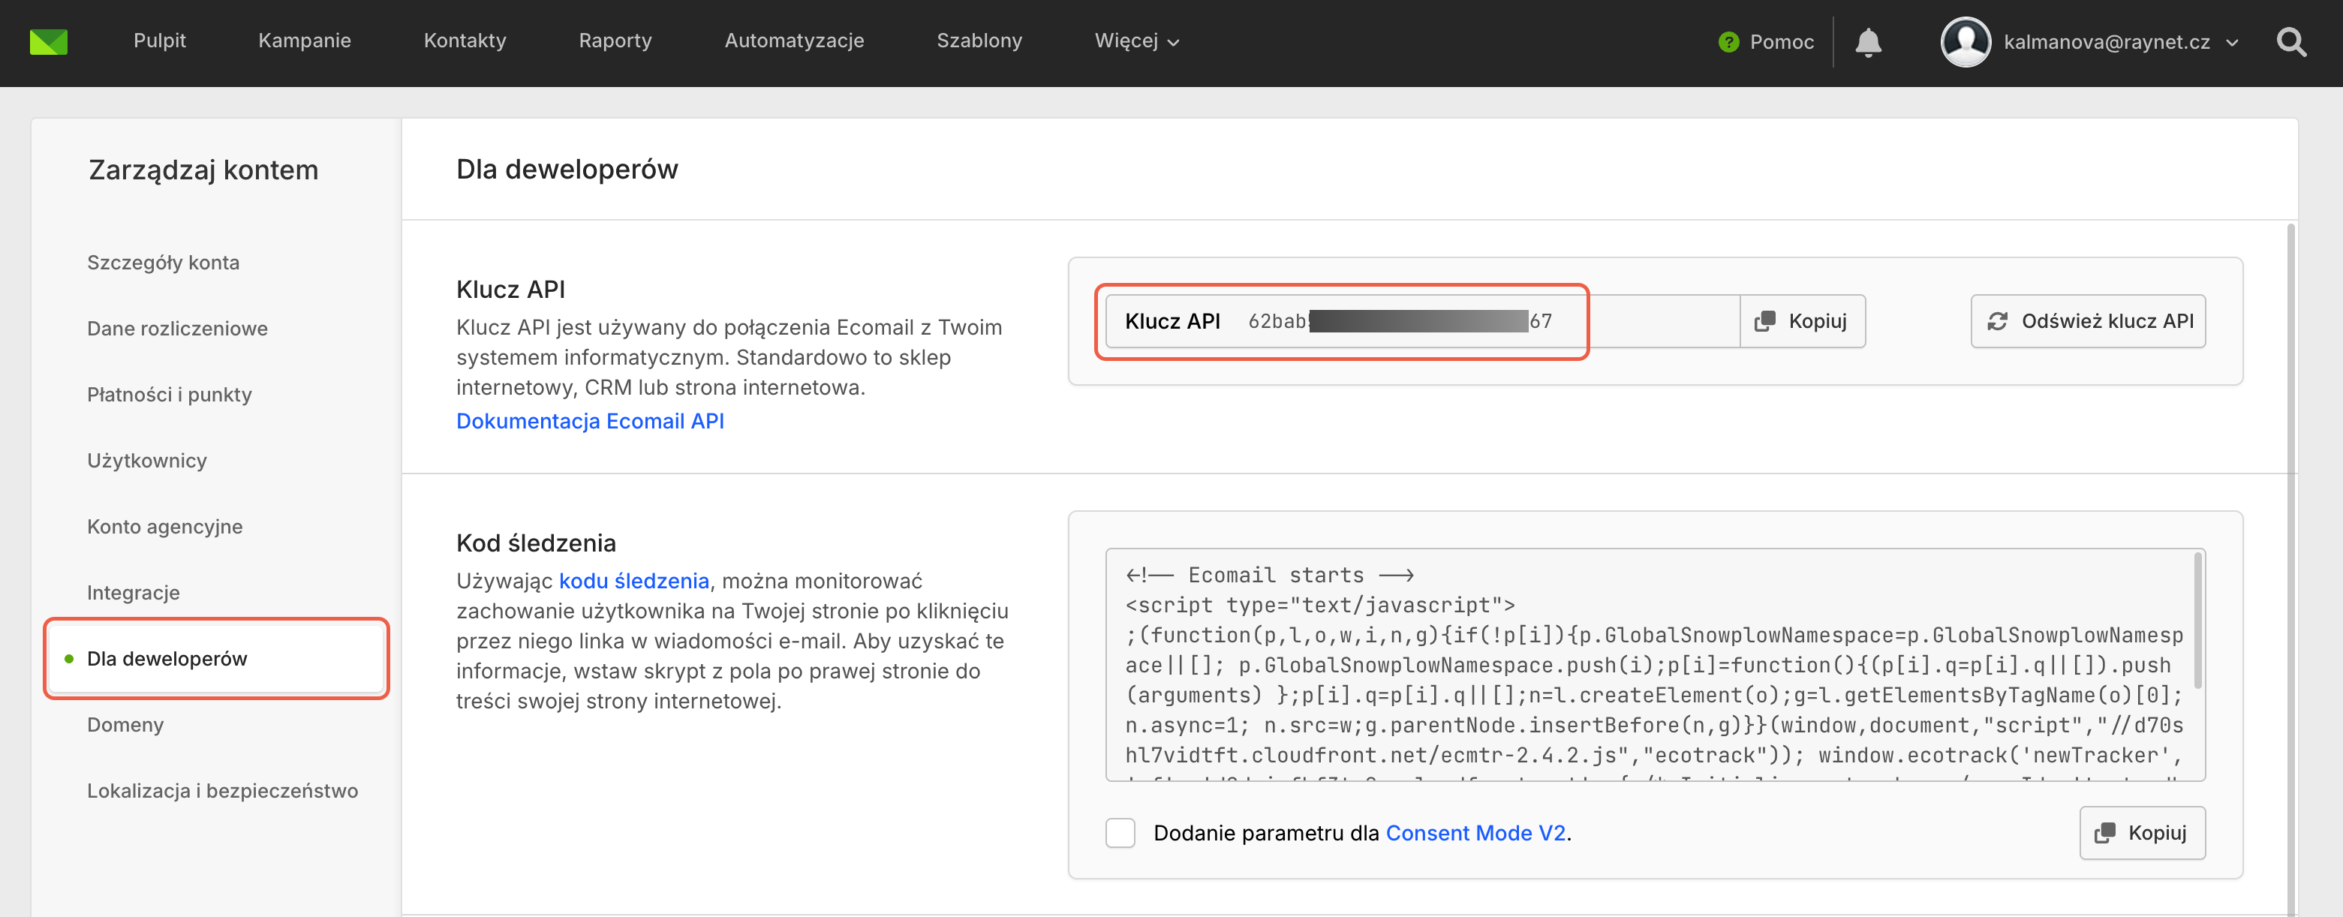The height and width of the screenshot is (917, 2343).
Task: Click Odśwież klucz API button
Action: (2089, 321)
